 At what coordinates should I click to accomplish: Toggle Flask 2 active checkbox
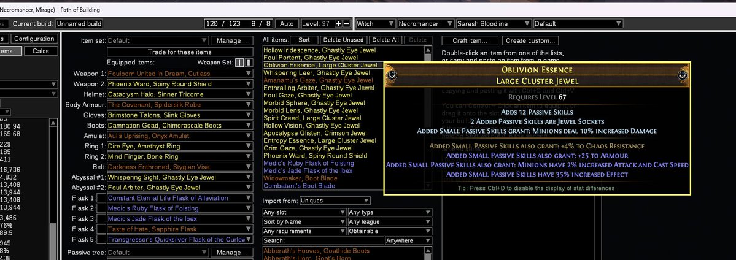point(101,208)
